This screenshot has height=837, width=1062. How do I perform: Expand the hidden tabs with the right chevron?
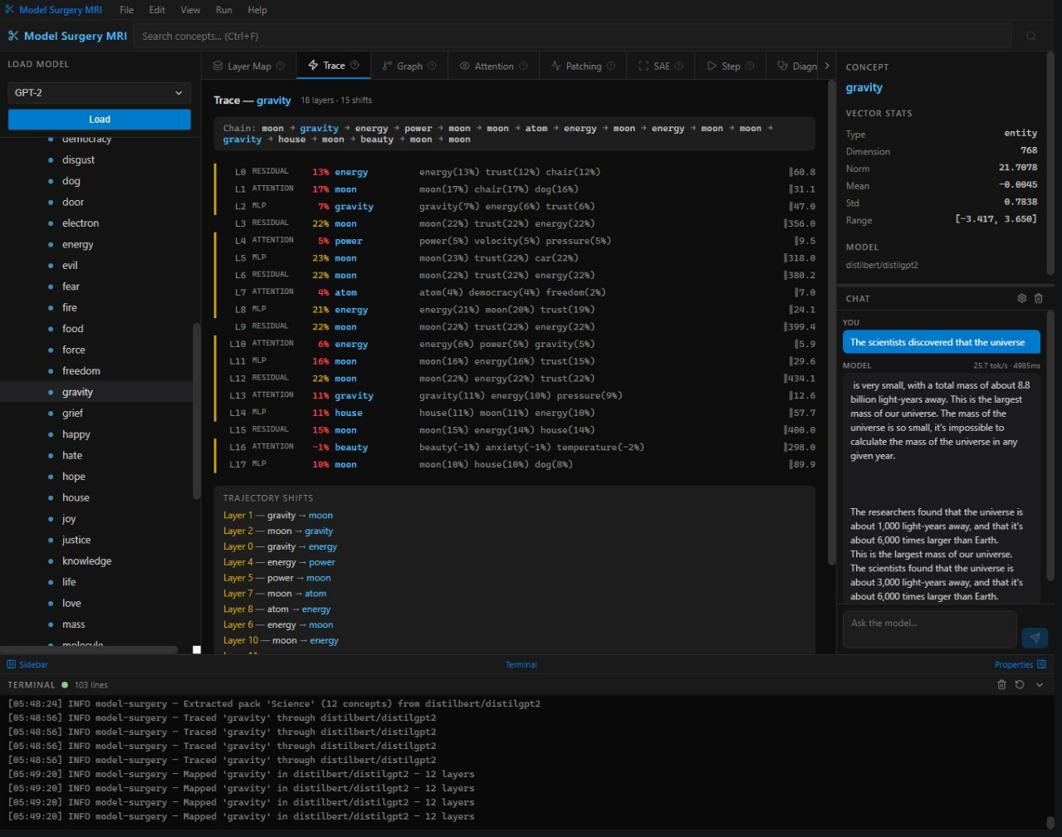826,66
